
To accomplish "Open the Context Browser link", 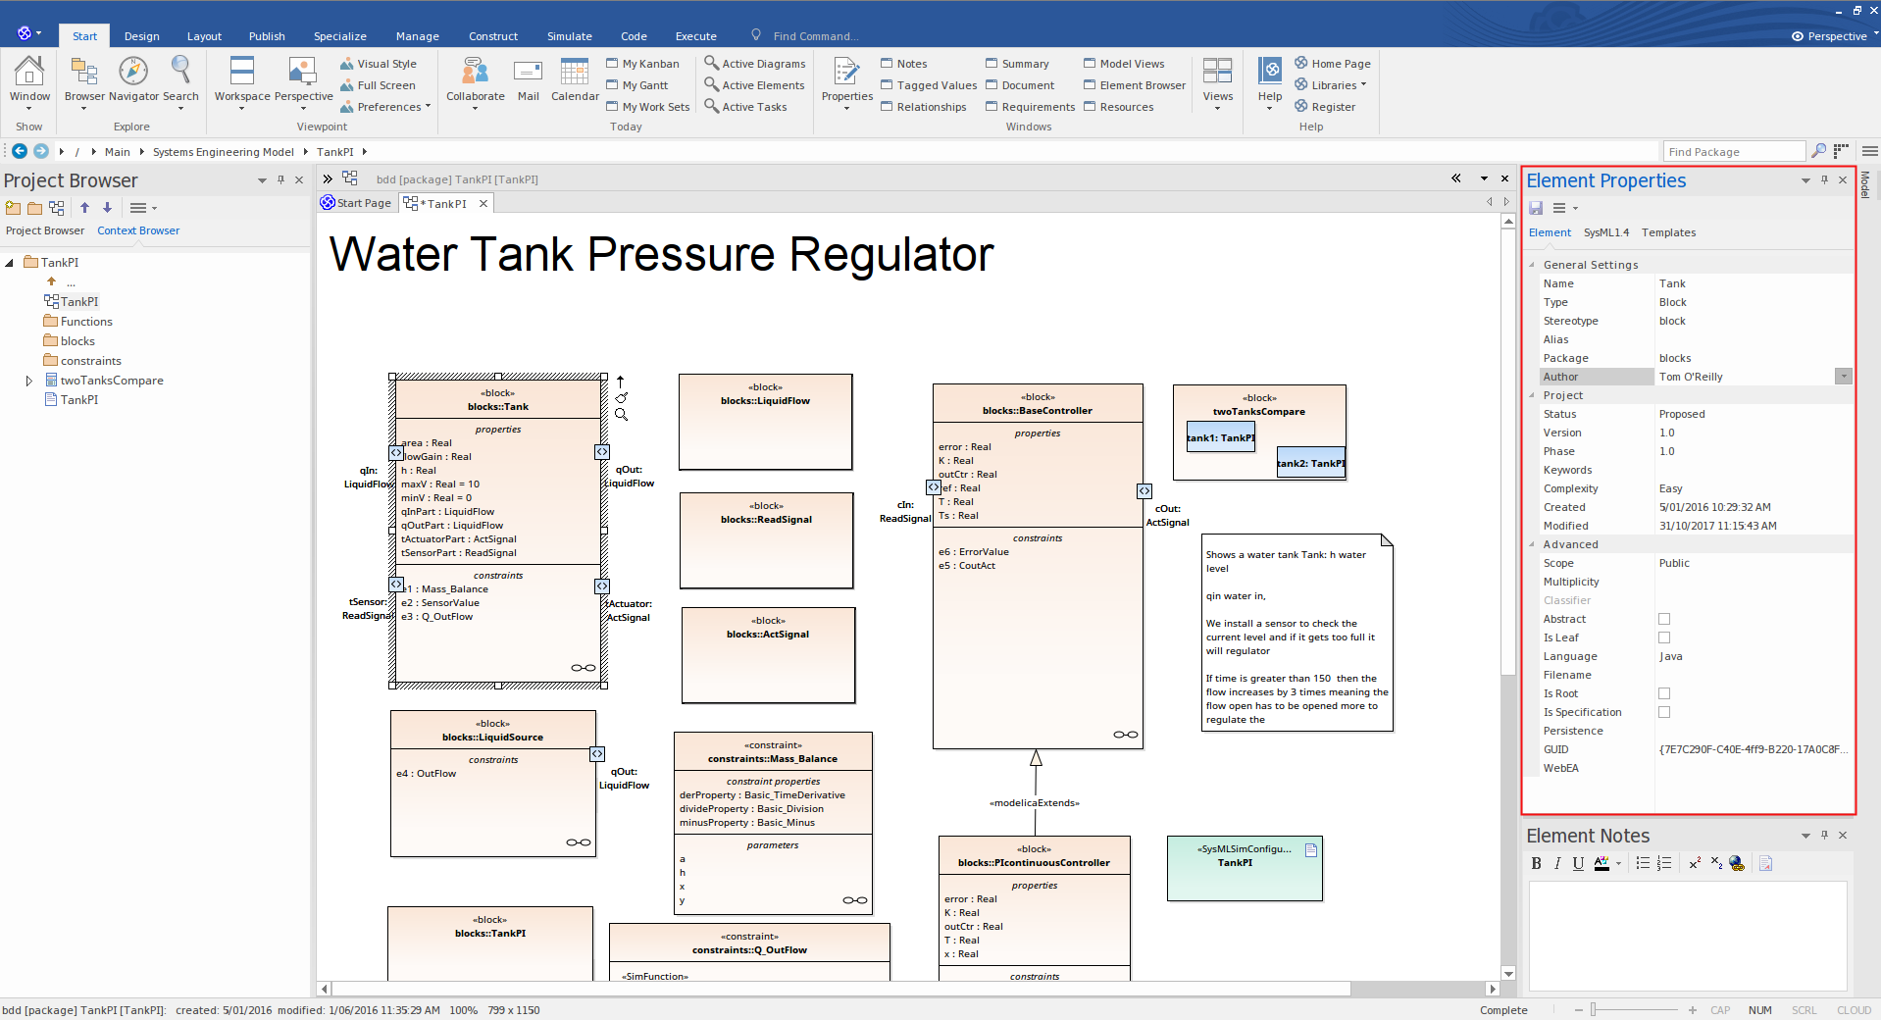I will (138, 230).
